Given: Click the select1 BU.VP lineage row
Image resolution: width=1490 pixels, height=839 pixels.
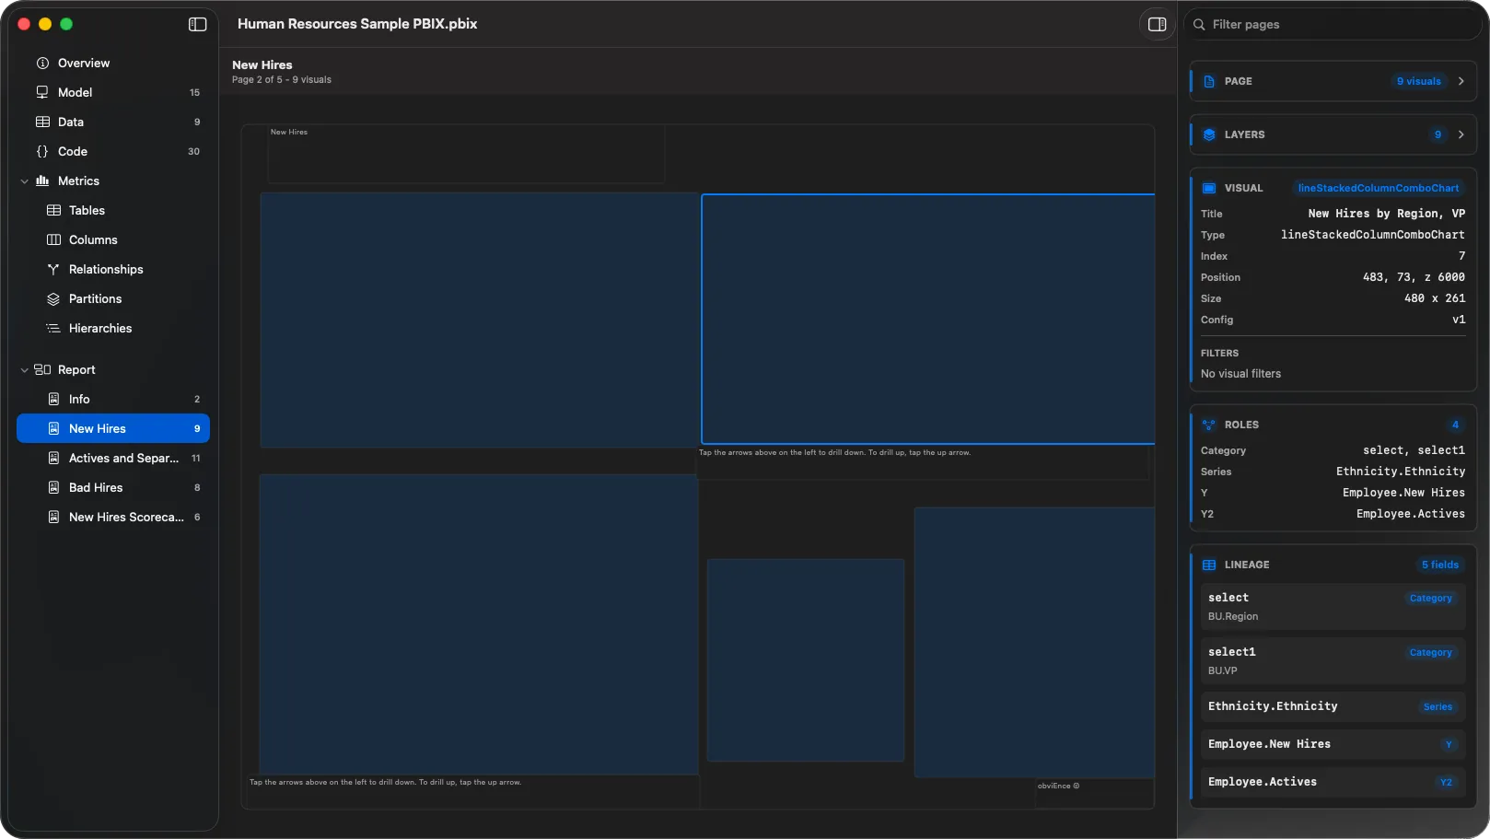Looking at the screenshot, I should tap(1333, 660).
